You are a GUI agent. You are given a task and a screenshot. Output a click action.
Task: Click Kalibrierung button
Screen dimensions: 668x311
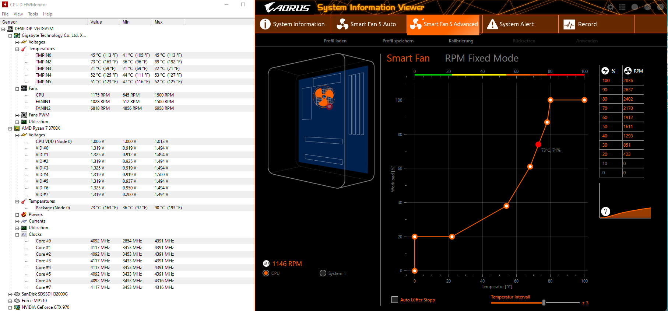(x=461, y=41)
